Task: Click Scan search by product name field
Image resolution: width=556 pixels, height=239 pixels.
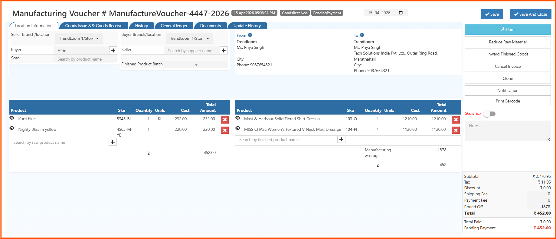Action: [86, 59]
